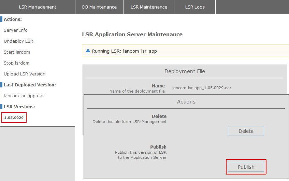
Task: Click the blue warning icon beside Running LSR
Action: tap(88, 51)
